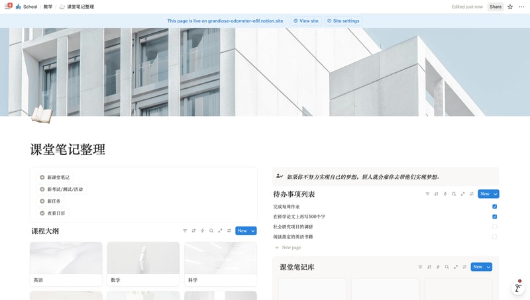Open the three-dot page options menu
The width and height of the screenshot is (530, 300).
click(x=521, y=7)
